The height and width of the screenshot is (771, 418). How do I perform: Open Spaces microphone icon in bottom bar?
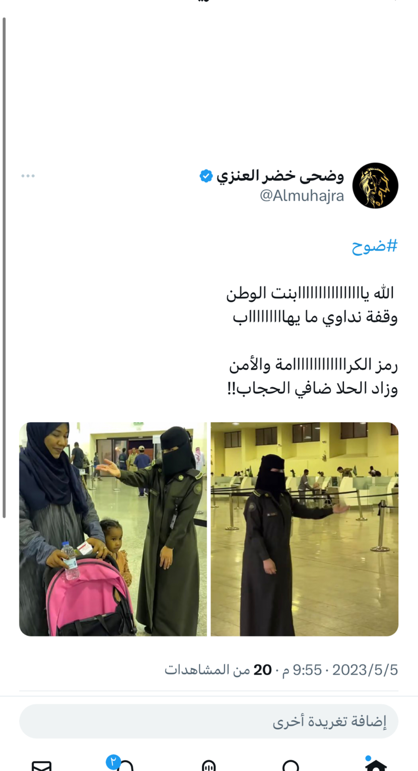(209, 766)
